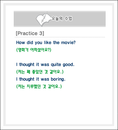Click 'I thought it was boring.' sentence
The height and width of the screenshot is (130, 118).
[x=41, y=79]
